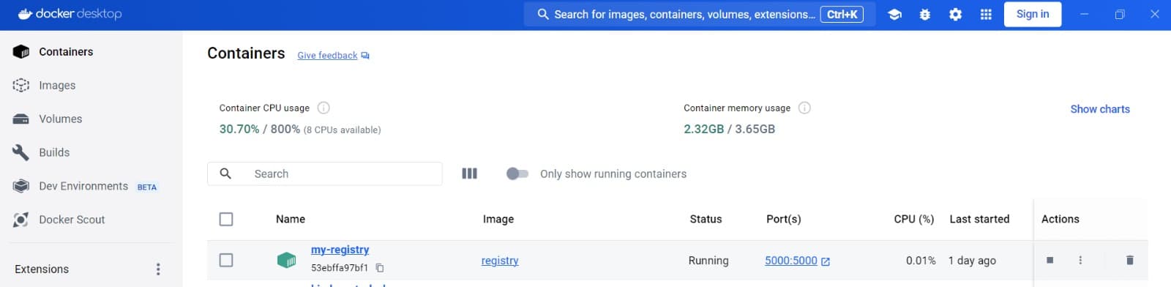Open the column chooser icon beside Search
The width and height of the screenshot is (1171, 287).
(470, 174)
